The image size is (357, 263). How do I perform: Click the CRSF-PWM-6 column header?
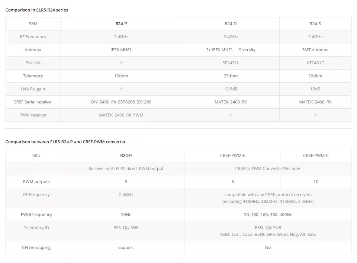232,155
